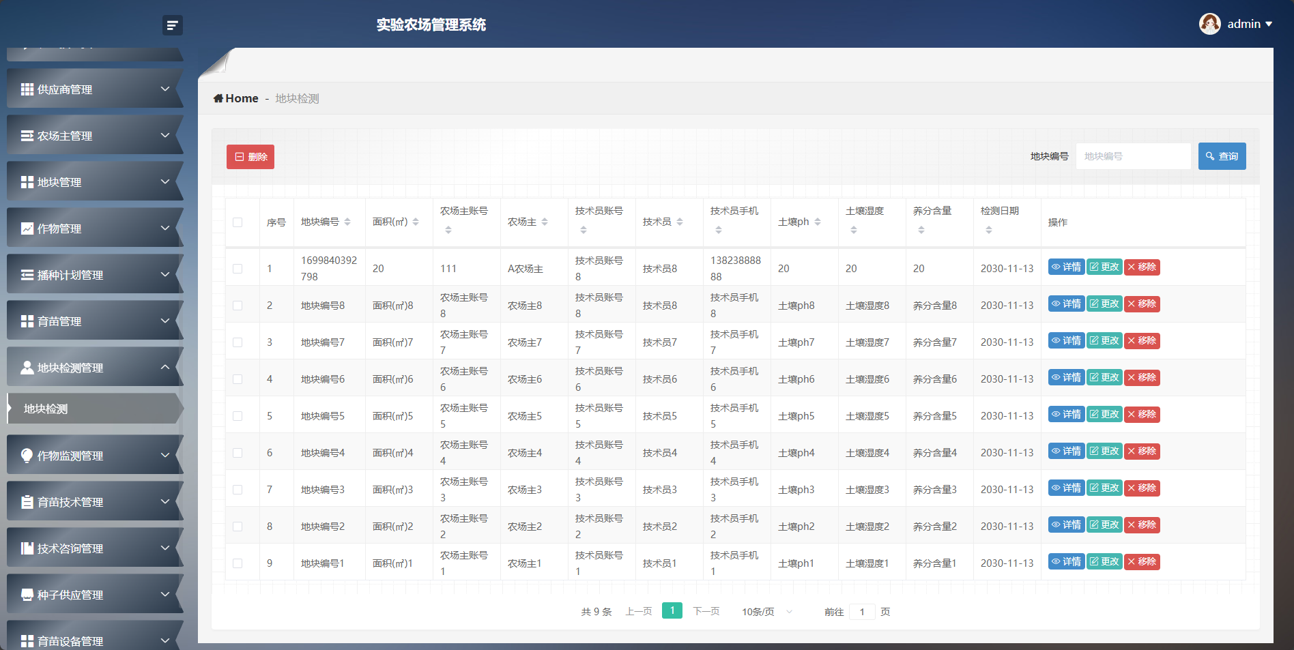Click the 播种计划管理 lines icon
The height and width of the screenshot is (650, 1294).
[x=27, y=275]
